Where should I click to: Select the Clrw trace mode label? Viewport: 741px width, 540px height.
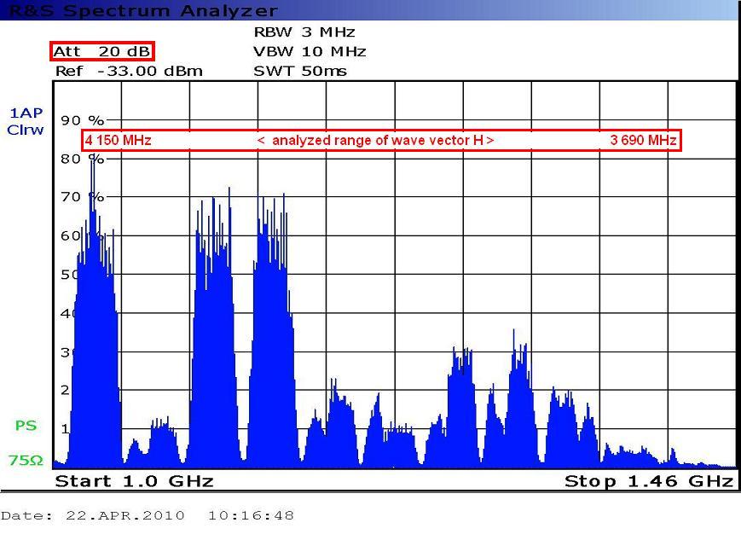26,130
